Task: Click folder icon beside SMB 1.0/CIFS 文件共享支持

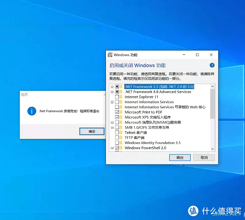Action: pyautogui.click(x=121, y=128)
